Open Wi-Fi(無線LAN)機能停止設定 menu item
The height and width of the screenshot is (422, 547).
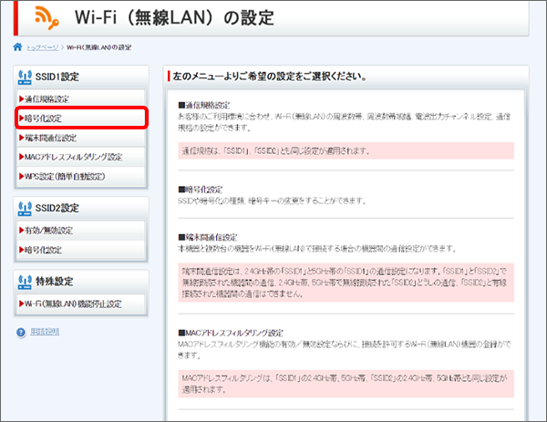[81, 304]
